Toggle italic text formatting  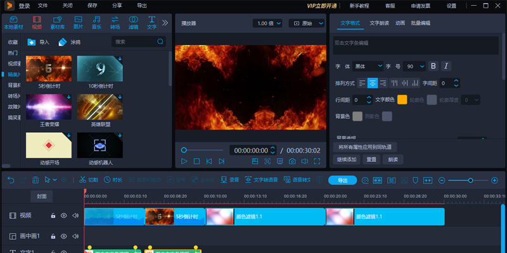[x=446, y=66]
